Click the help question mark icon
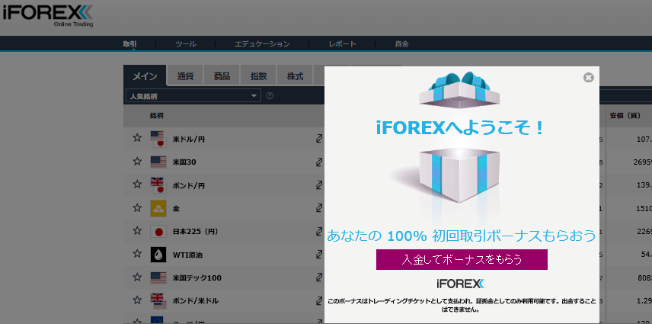 click(x=270, y=96)
